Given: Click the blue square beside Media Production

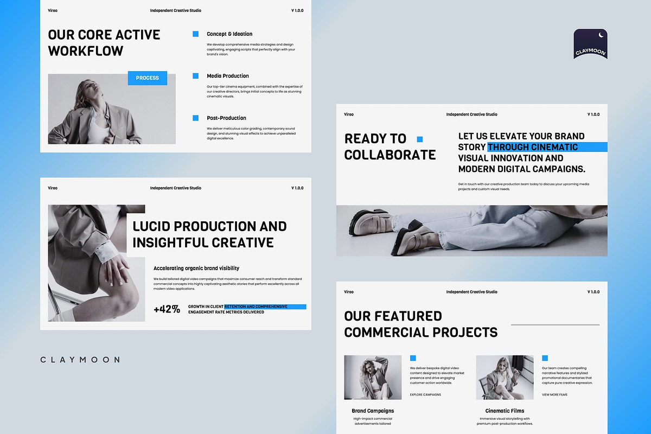Looking at the screenshot, I should [195, 76].
